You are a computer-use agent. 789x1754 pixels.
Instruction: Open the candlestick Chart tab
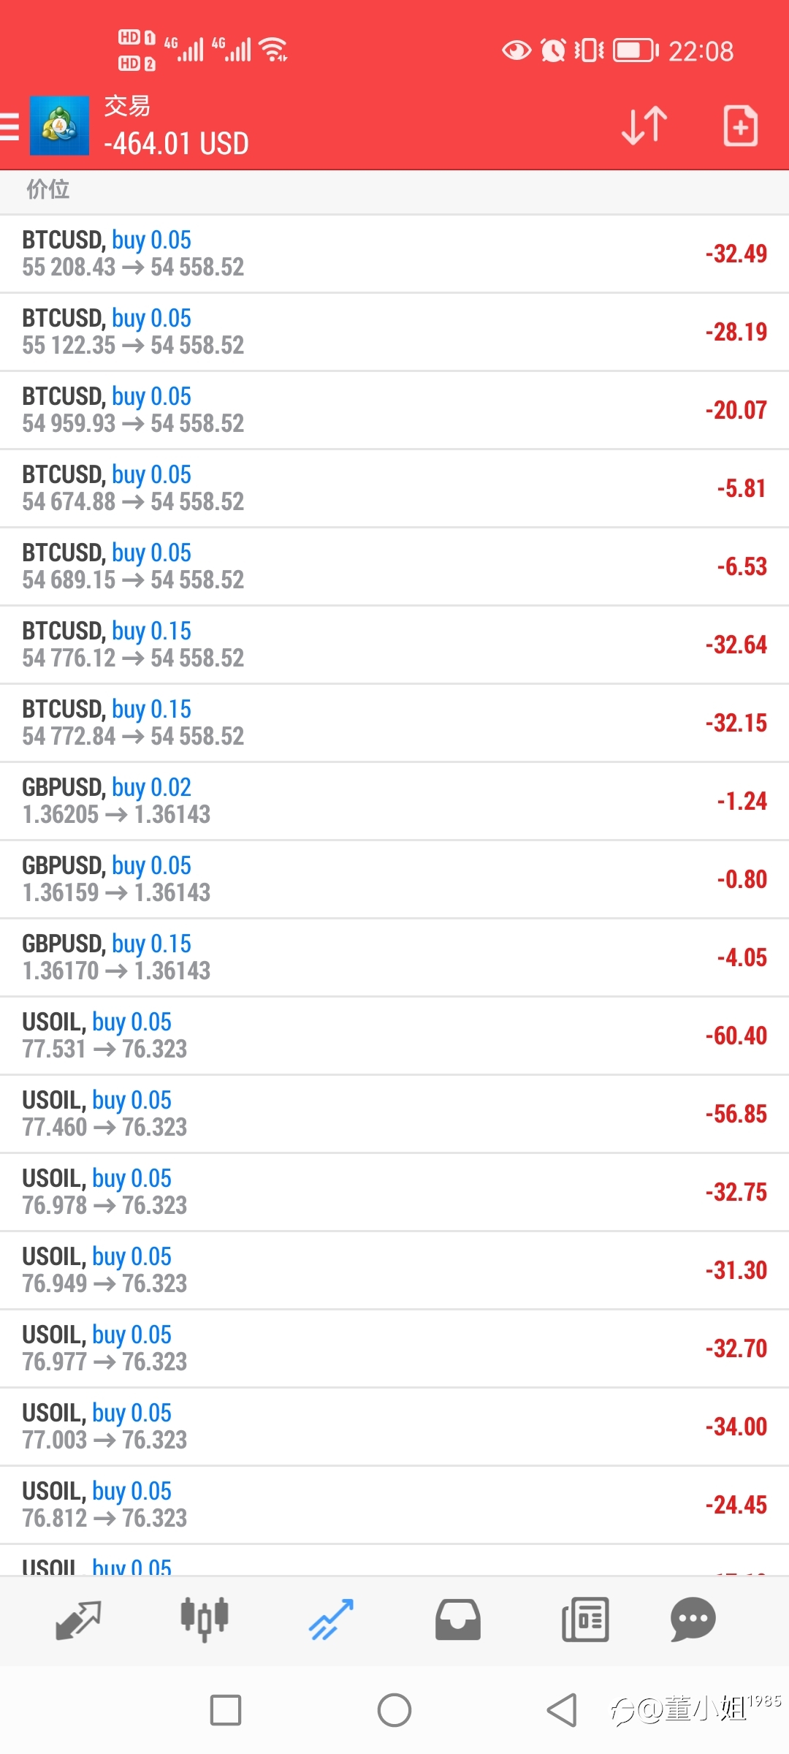tap(205, 1620)
